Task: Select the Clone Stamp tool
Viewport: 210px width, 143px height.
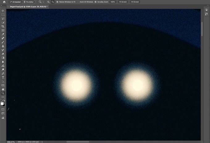Action: tap(3, 46)
